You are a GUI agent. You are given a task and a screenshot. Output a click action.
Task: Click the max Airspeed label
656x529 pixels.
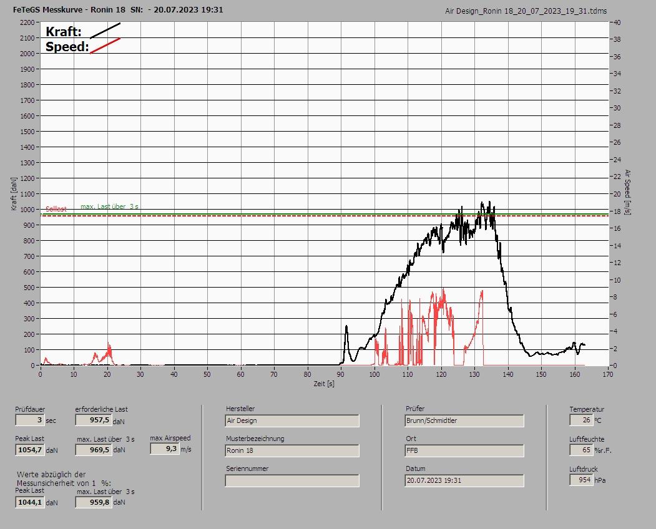pyautogui.click(x=170, y=438)
